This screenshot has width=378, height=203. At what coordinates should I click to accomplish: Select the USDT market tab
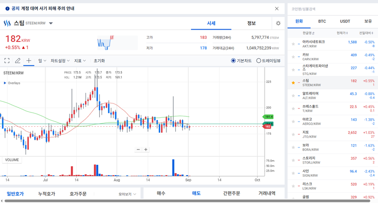345,21
